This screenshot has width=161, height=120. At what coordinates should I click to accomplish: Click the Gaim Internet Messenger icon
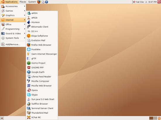(x=29, y=54)
